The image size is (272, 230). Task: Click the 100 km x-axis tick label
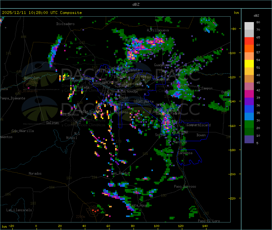tap(157, 226)
